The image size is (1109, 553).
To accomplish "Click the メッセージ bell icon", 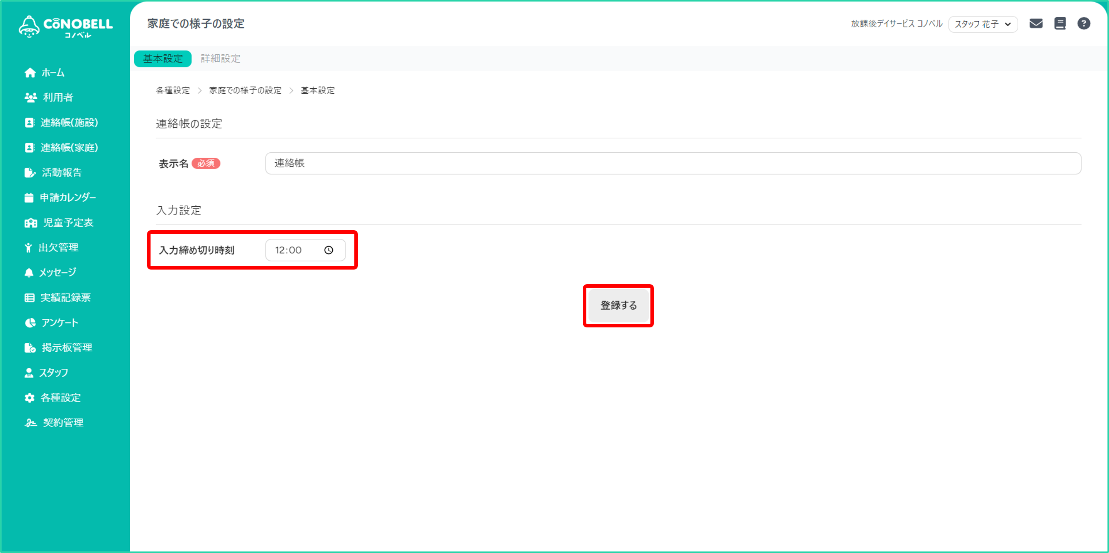I will point(29,273).
